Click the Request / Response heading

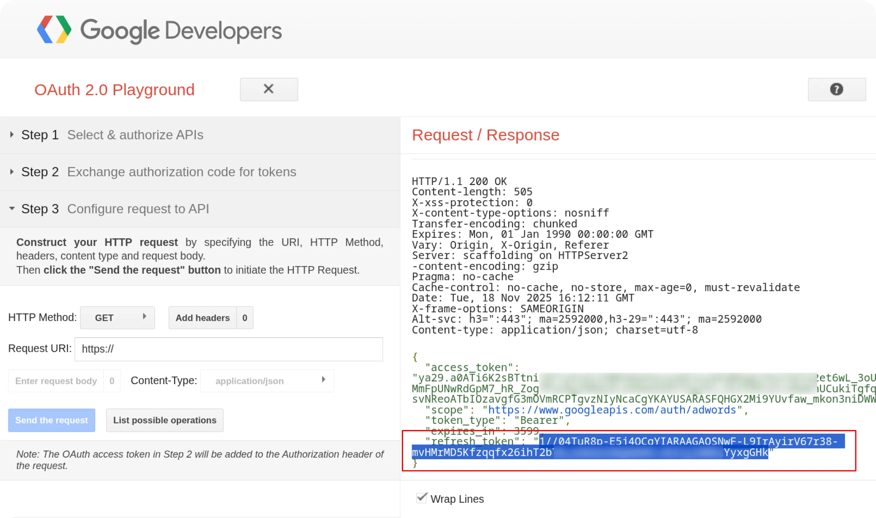click(486, 135)
